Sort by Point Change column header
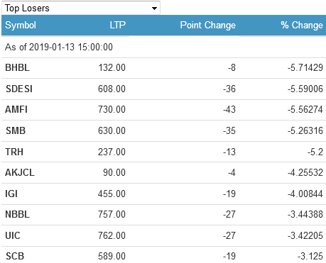 (207, 25)
